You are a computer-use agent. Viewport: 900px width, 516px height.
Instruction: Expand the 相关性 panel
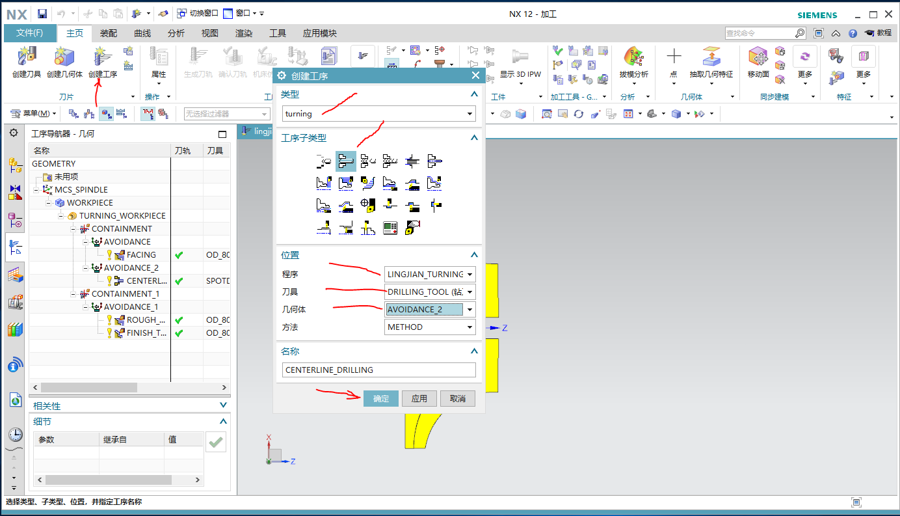point(223,405)
